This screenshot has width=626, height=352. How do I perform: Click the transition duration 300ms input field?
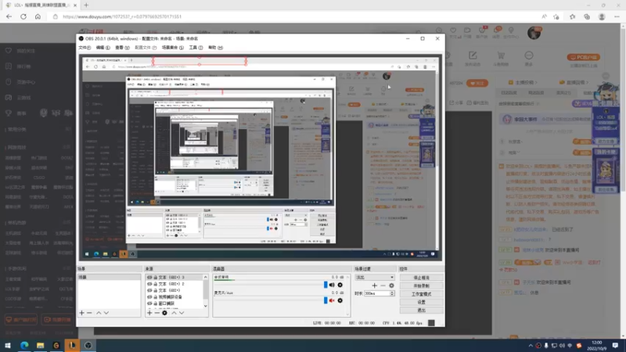click(x=376, y=293)
